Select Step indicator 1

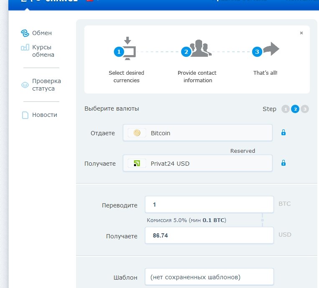(x=286, y=109)
